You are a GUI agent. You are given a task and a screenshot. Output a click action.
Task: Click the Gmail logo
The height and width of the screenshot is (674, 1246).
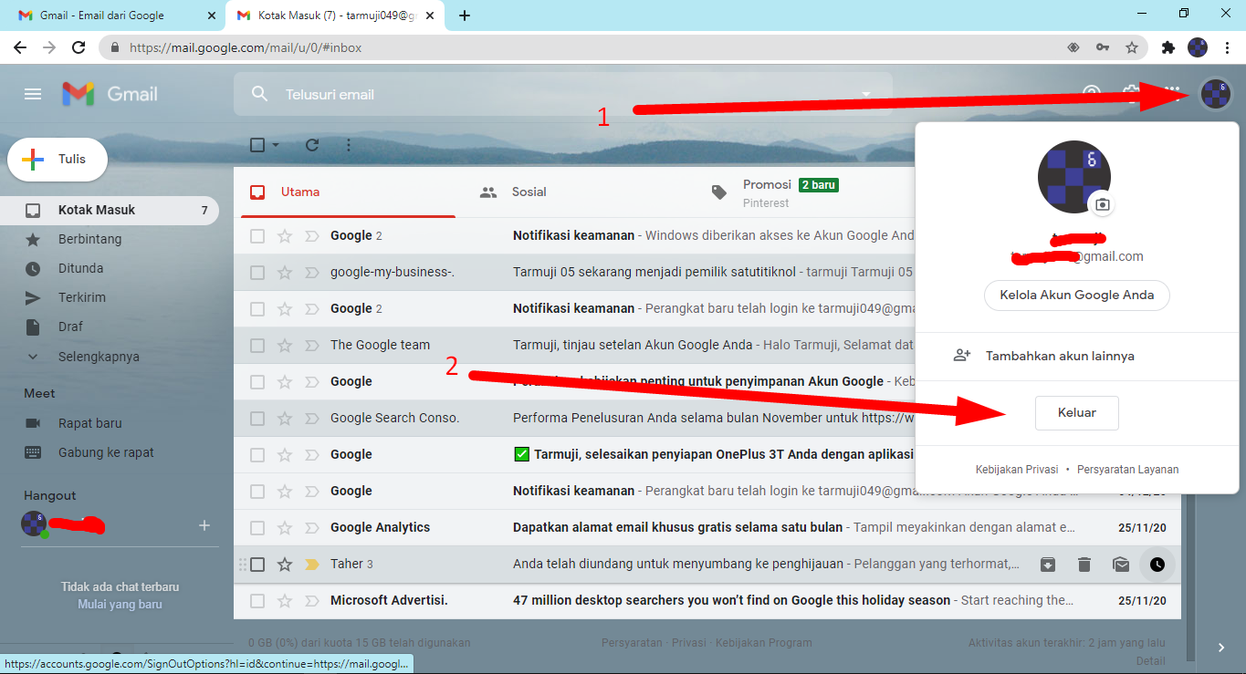[x=110, y=94]
